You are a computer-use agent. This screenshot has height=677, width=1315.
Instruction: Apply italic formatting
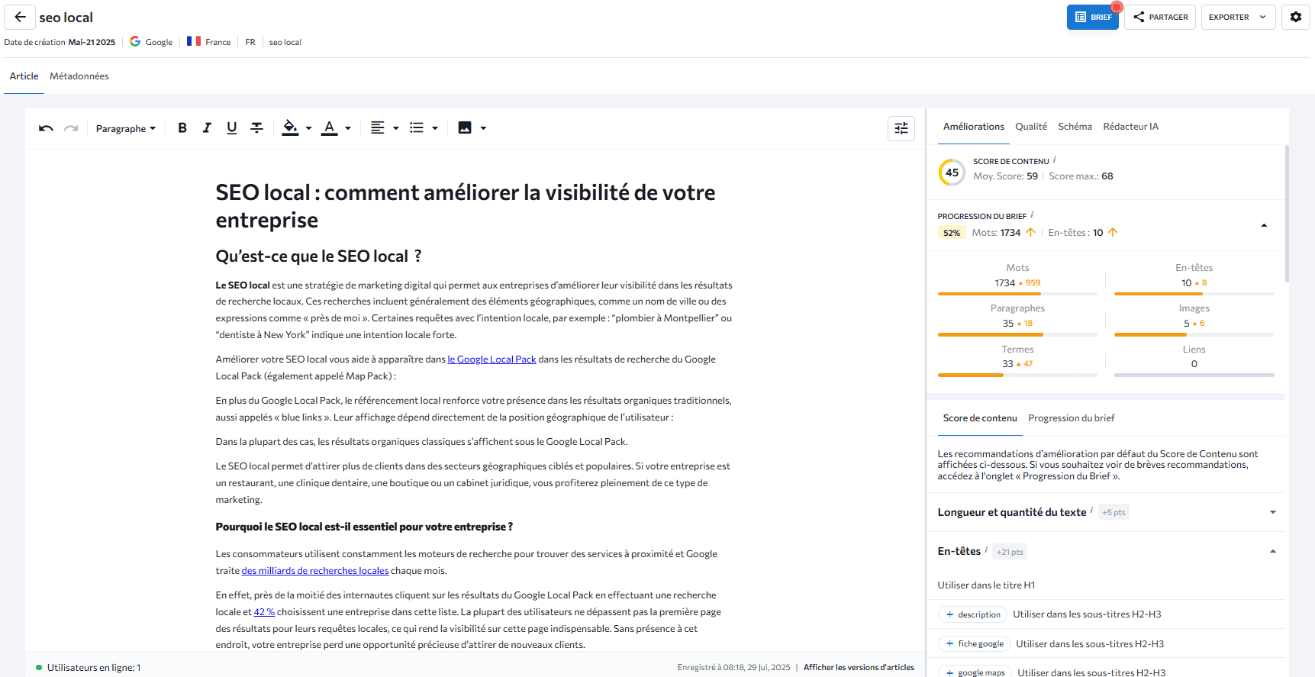[207, 128]
